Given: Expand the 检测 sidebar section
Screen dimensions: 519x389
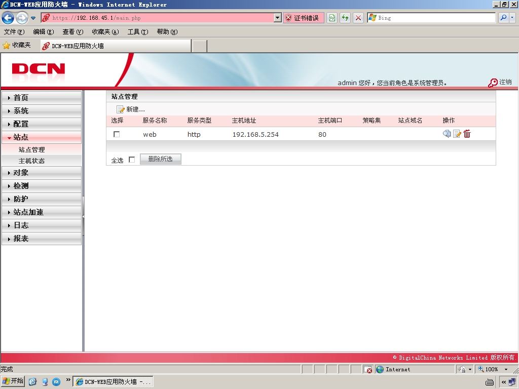Looking at the screenshot, I should coord(42,186).
